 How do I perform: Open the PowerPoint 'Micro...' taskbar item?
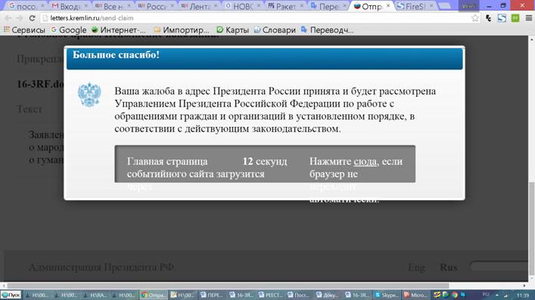pyautogui.click(x=415, y=295)
